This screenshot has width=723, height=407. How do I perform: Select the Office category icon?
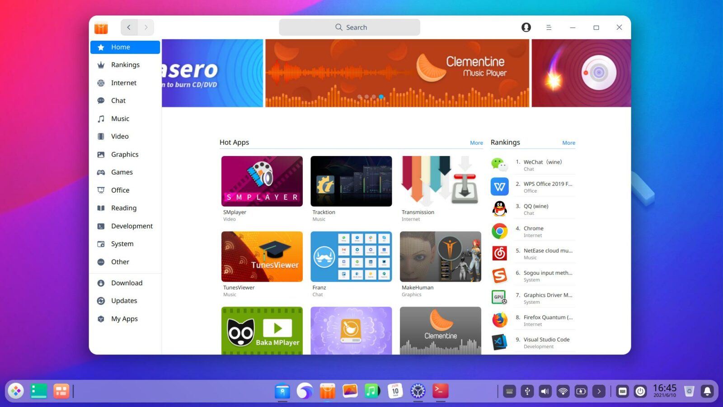(x=101, y=190)
